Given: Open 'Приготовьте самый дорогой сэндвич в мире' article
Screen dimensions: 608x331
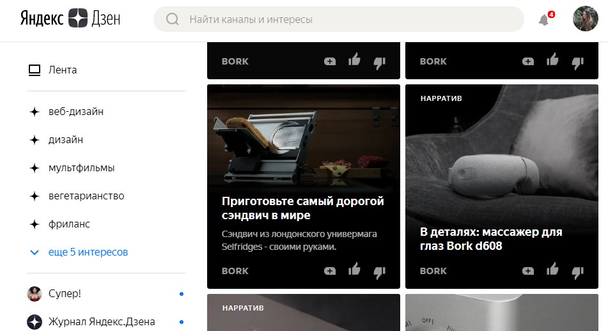Looking at the screenshot, I should [303, 208].
